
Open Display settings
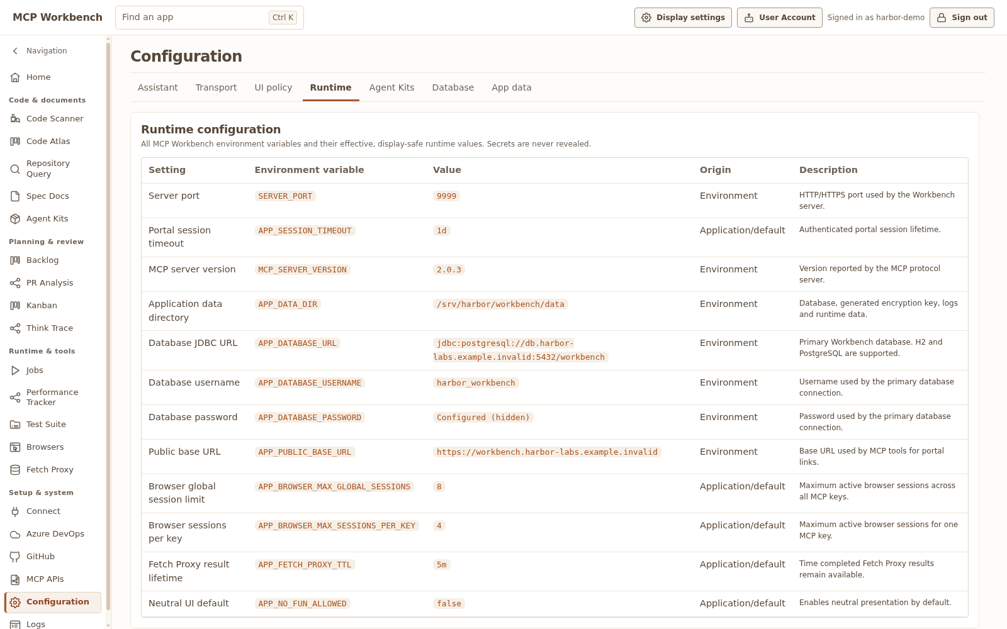click(683, 18)
